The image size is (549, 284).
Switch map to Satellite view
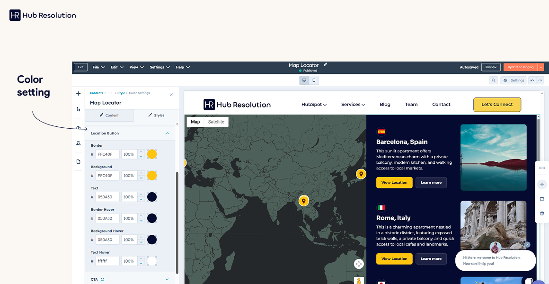click(216, 122)
